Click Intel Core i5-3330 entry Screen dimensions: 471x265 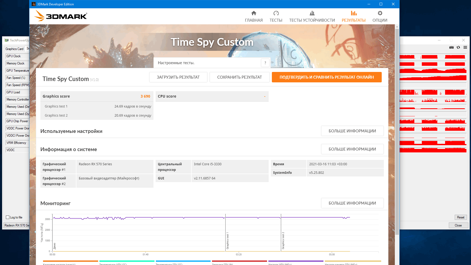[208, 164]
